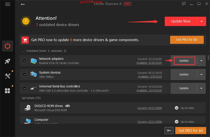Screen dimensions: 210x137
Task: Open the Action Center grid icon
Action: click(x=7, y=91)
